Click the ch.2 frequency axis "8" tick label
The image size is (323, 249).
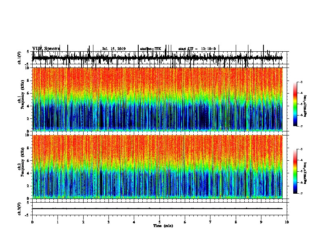click(x=29, y=148)
